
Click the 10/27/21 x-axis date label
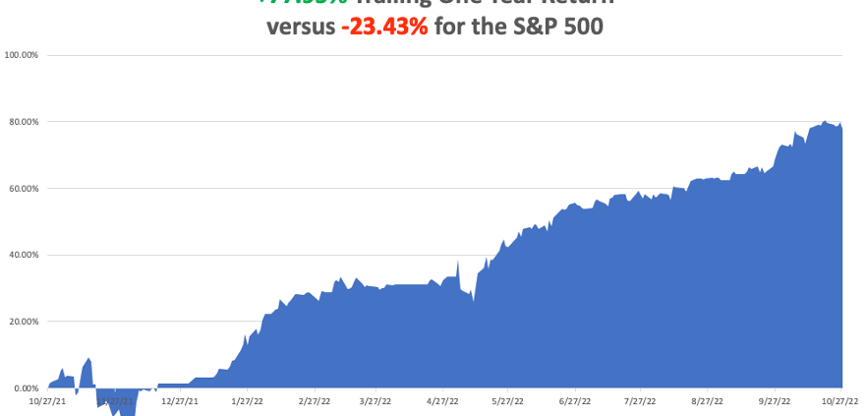[47, 401]
